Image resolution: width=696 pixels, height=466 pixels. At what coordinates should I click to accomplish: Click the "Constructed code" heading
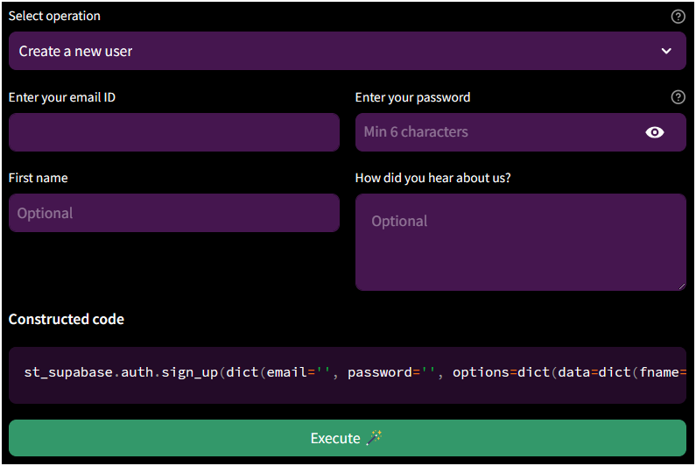[67, 319]
